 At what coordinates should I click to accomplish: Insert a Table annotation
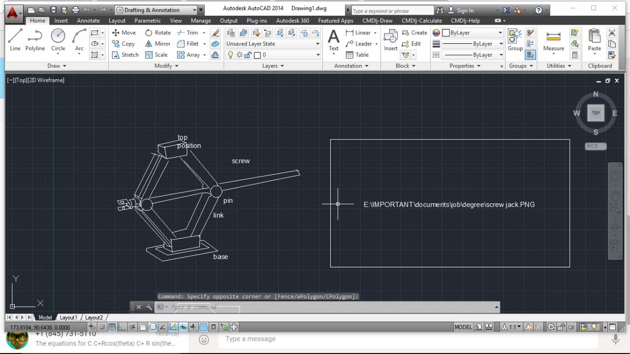pyautogui.click(x=358, y=54)
